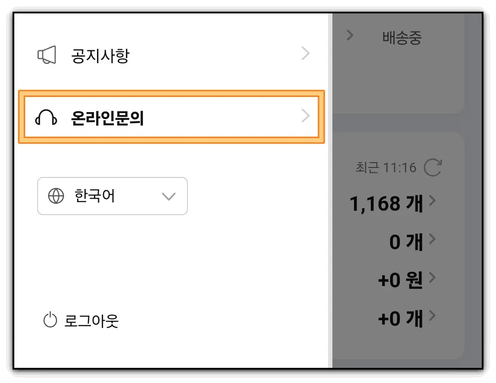Click the right chevron on the 공지사항 row
496x383 pixels.
(x=306, y=53)
